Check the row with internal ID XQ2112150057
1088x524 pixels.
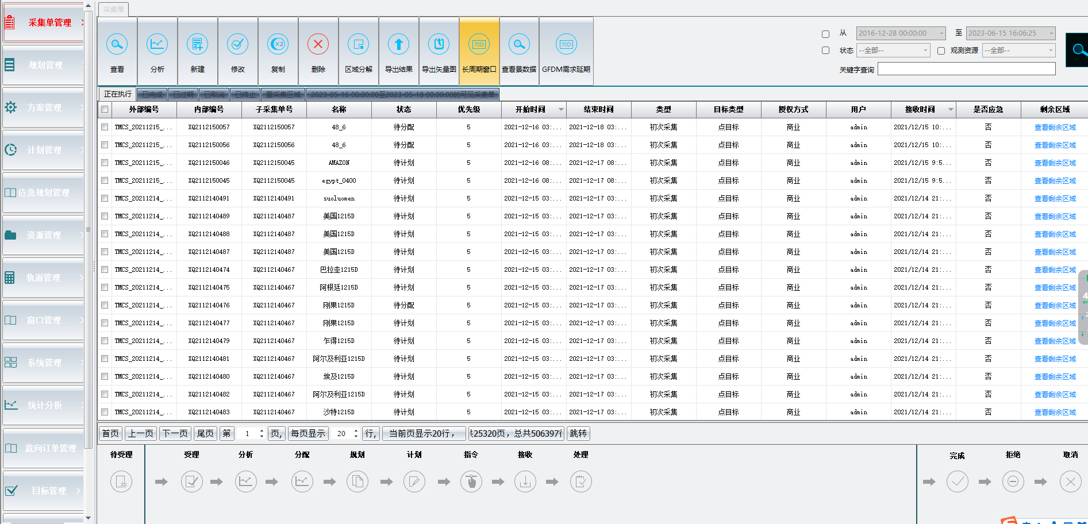pyautogui.click(x=105, y=127)
